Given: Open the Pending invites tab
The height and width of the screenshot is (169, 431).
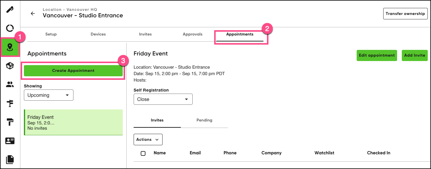Looking at the screenshot, I should (204, 120).
